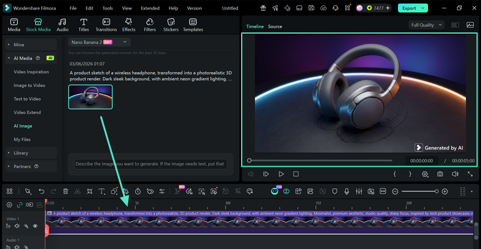The height and width of the screenshot is (249, 481).
Task: Select the split scissors tool
Action: [78, 191]
